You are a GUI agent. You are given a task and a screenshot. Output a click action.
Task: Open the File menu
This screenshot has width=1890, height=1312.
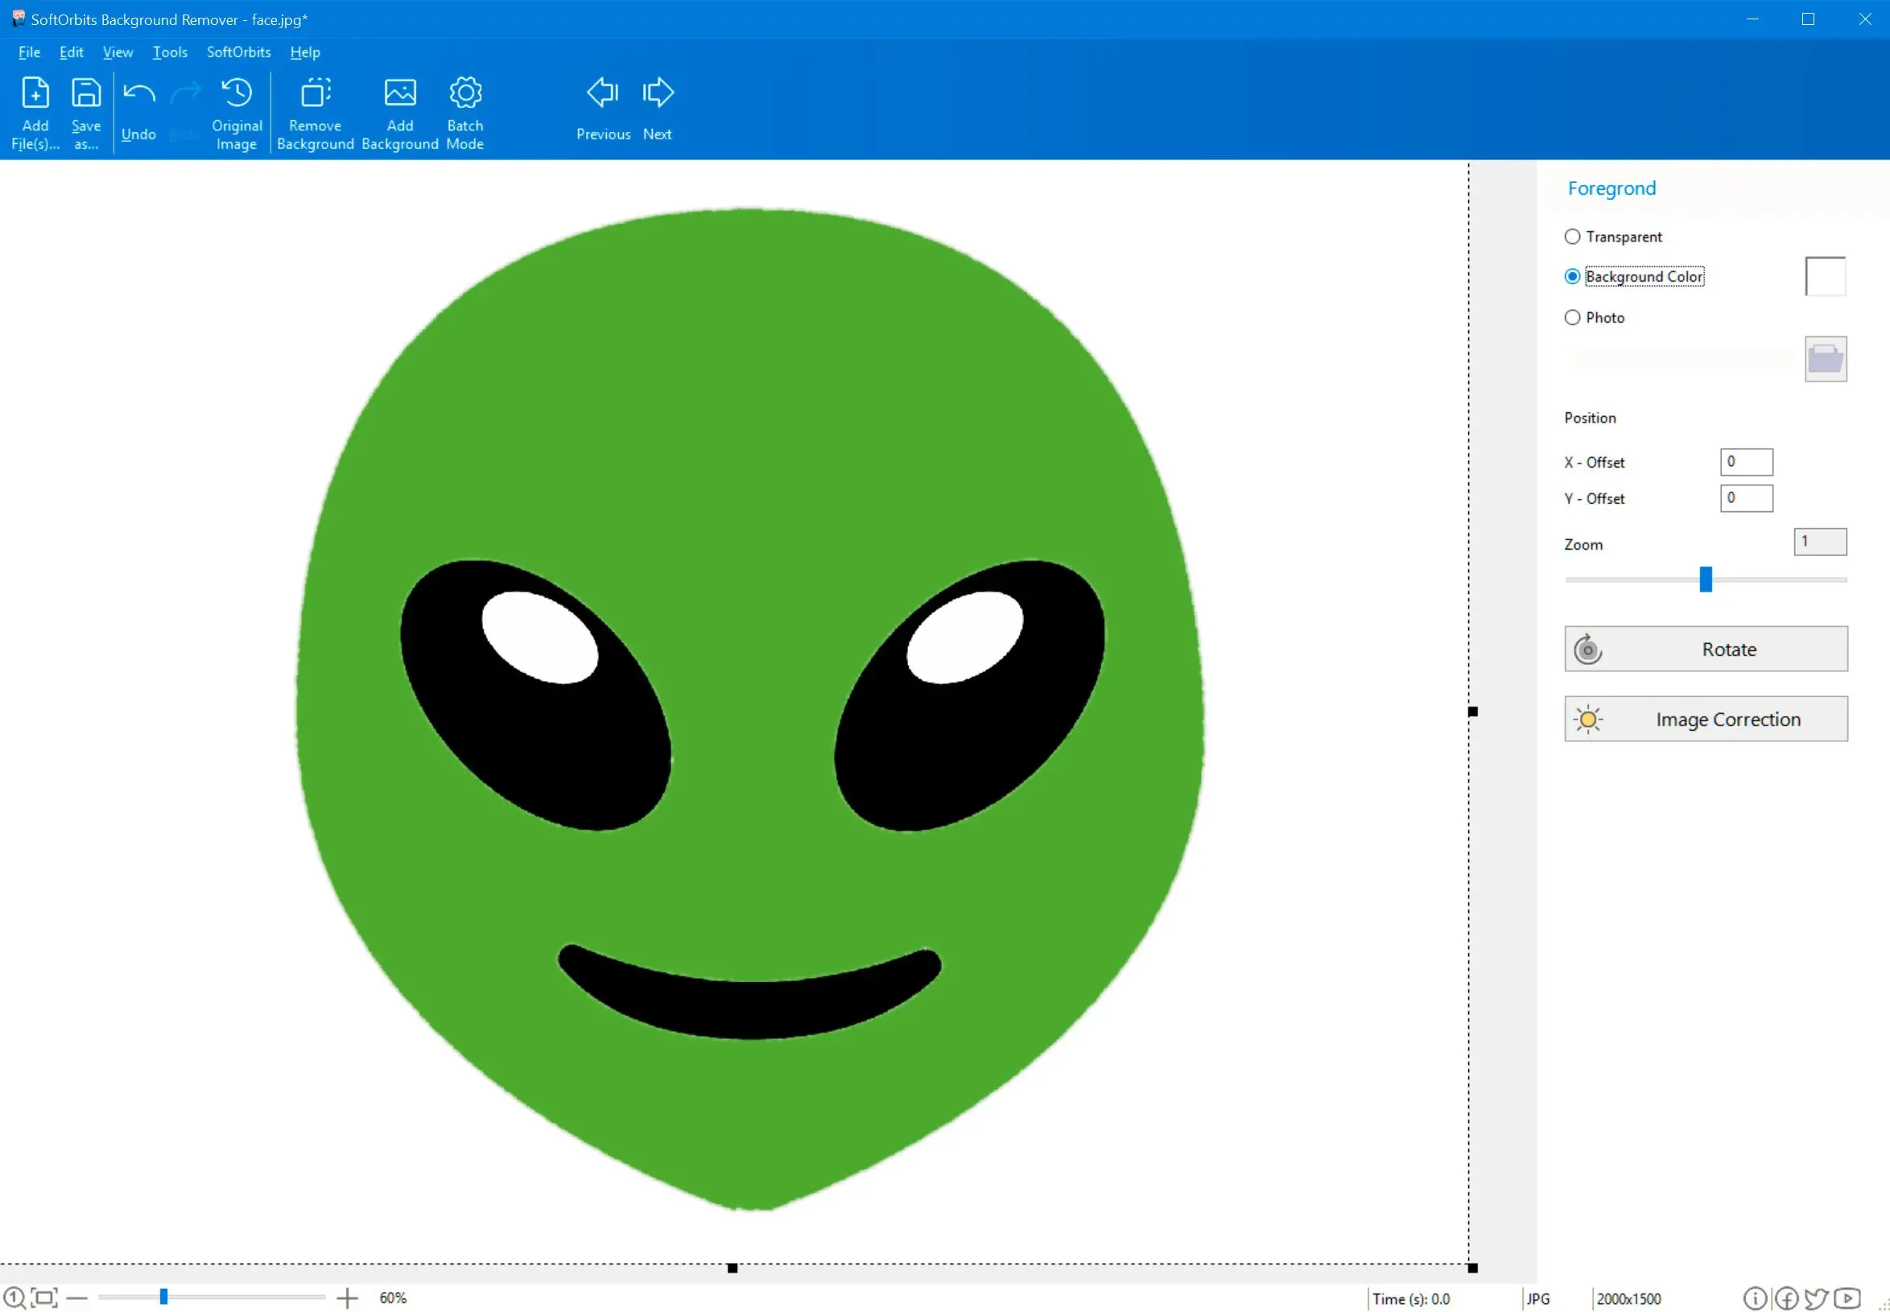click(x=27, y=52)
